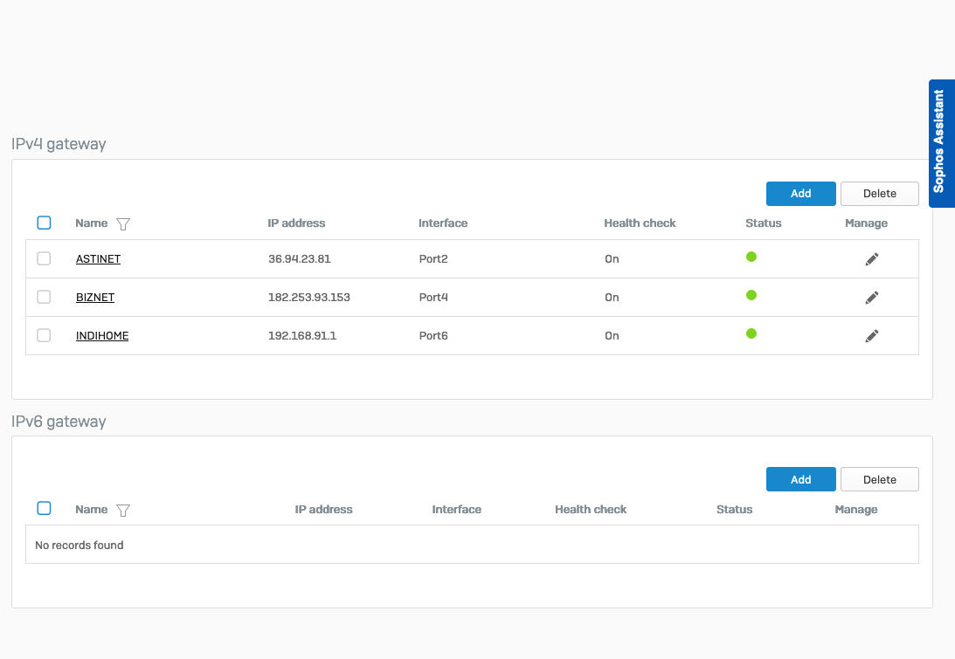Image resolution: width=955 pixels, height=659 pixels.
Task: Click the IPv6 table Manage header
Action: [855, 510]
